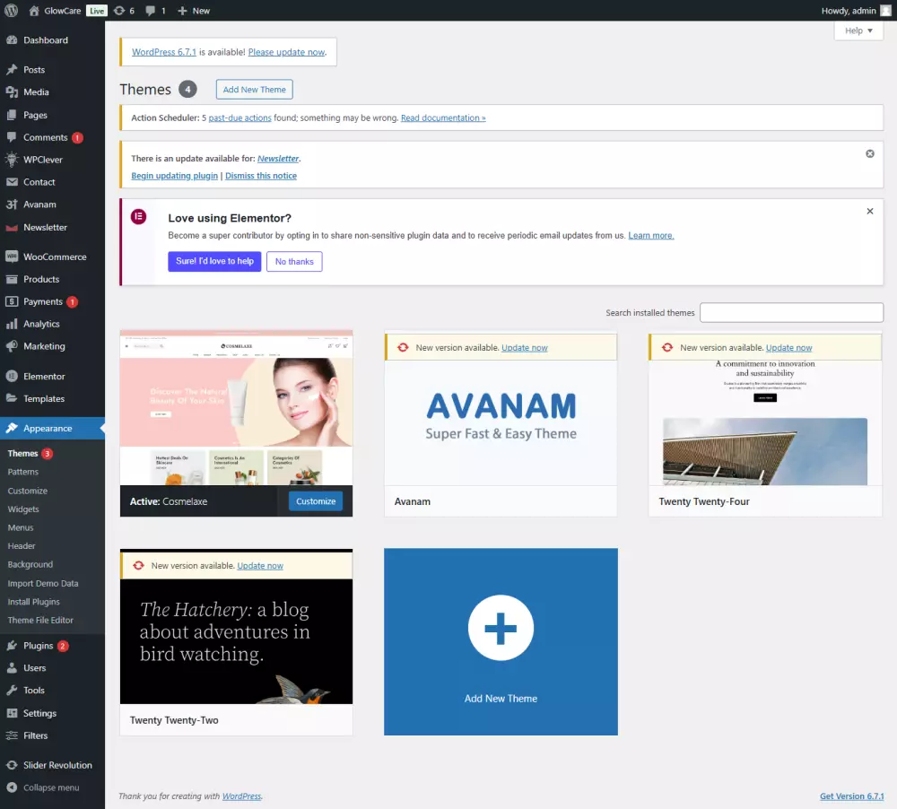Open Customize submenu item
The height and width of the screenshot is (809, 897).
tap(28, 491)
